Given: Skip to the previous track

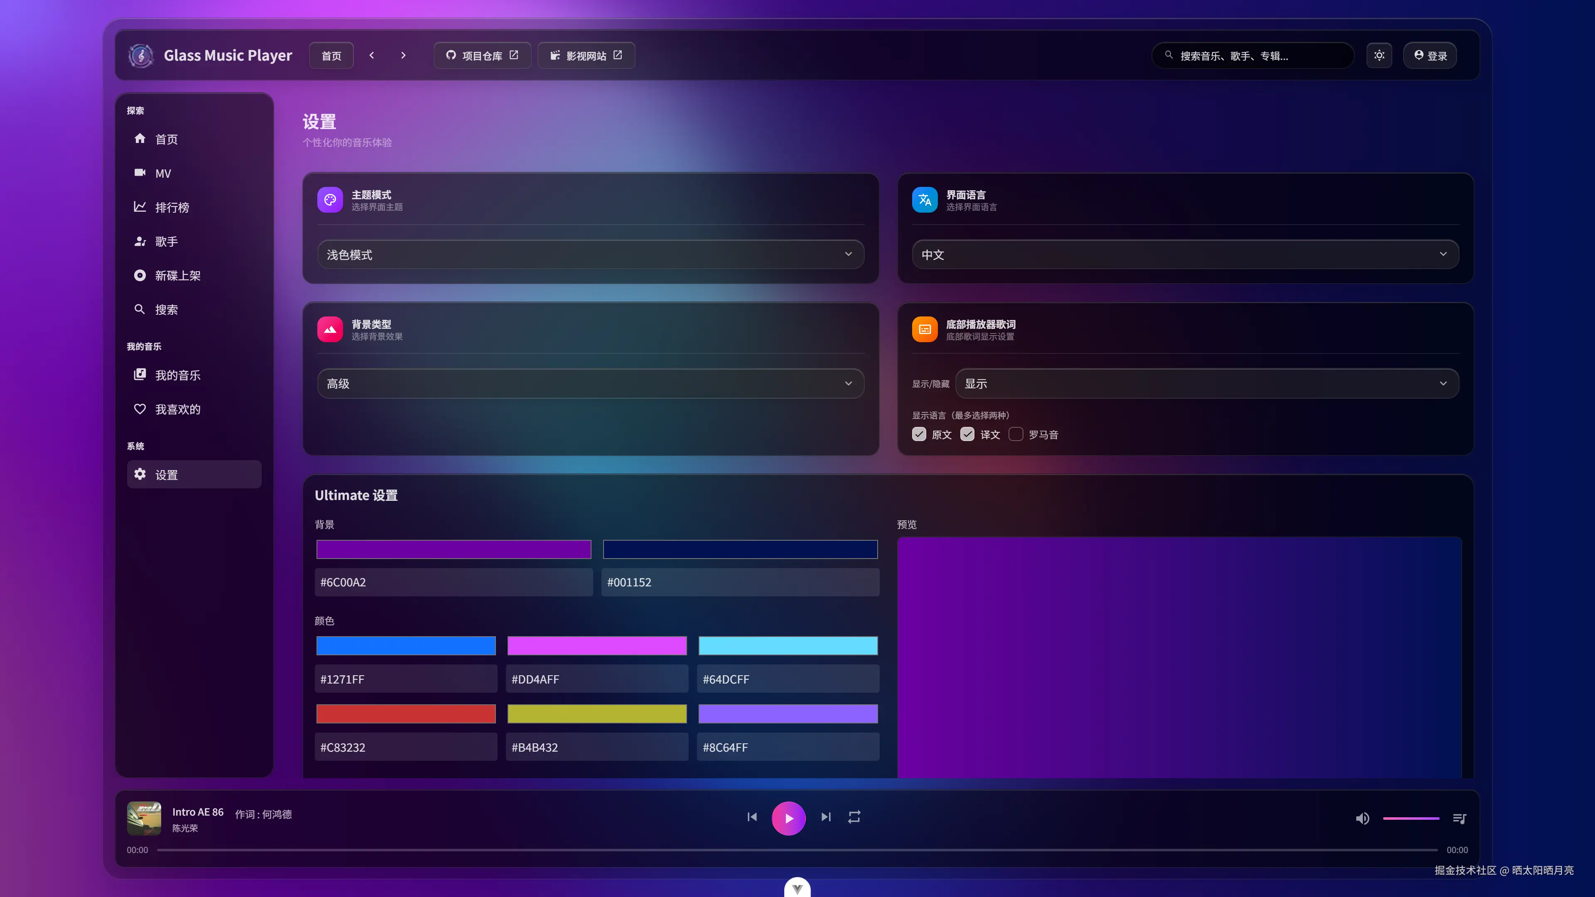Looking at the screenshot, I should (x=752, y=817).
